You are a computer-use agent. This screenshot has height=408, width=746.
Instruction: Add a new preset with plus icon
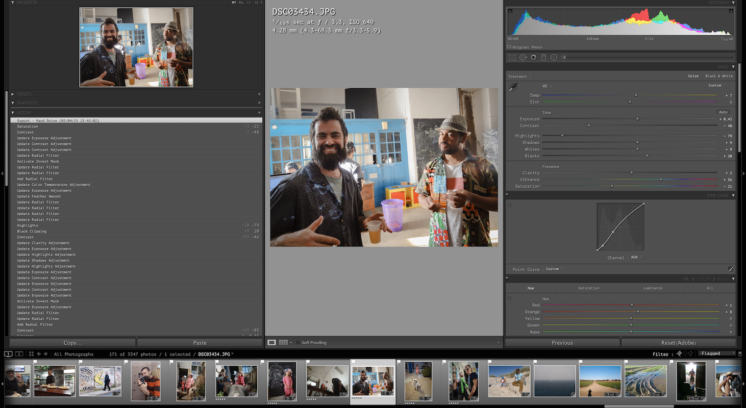259,94
